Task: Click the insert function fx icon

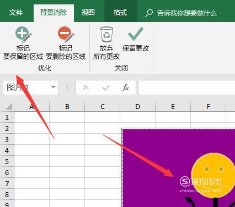Action: click(126, 88)
